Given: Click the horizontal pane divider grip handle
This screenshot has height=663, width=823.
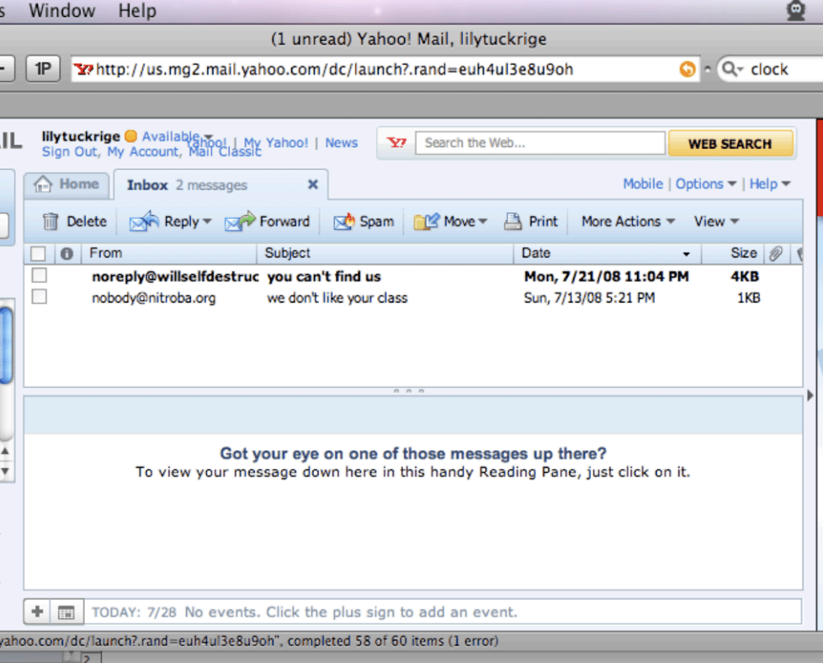Looking at the screenshot, I should click(409, 391).
